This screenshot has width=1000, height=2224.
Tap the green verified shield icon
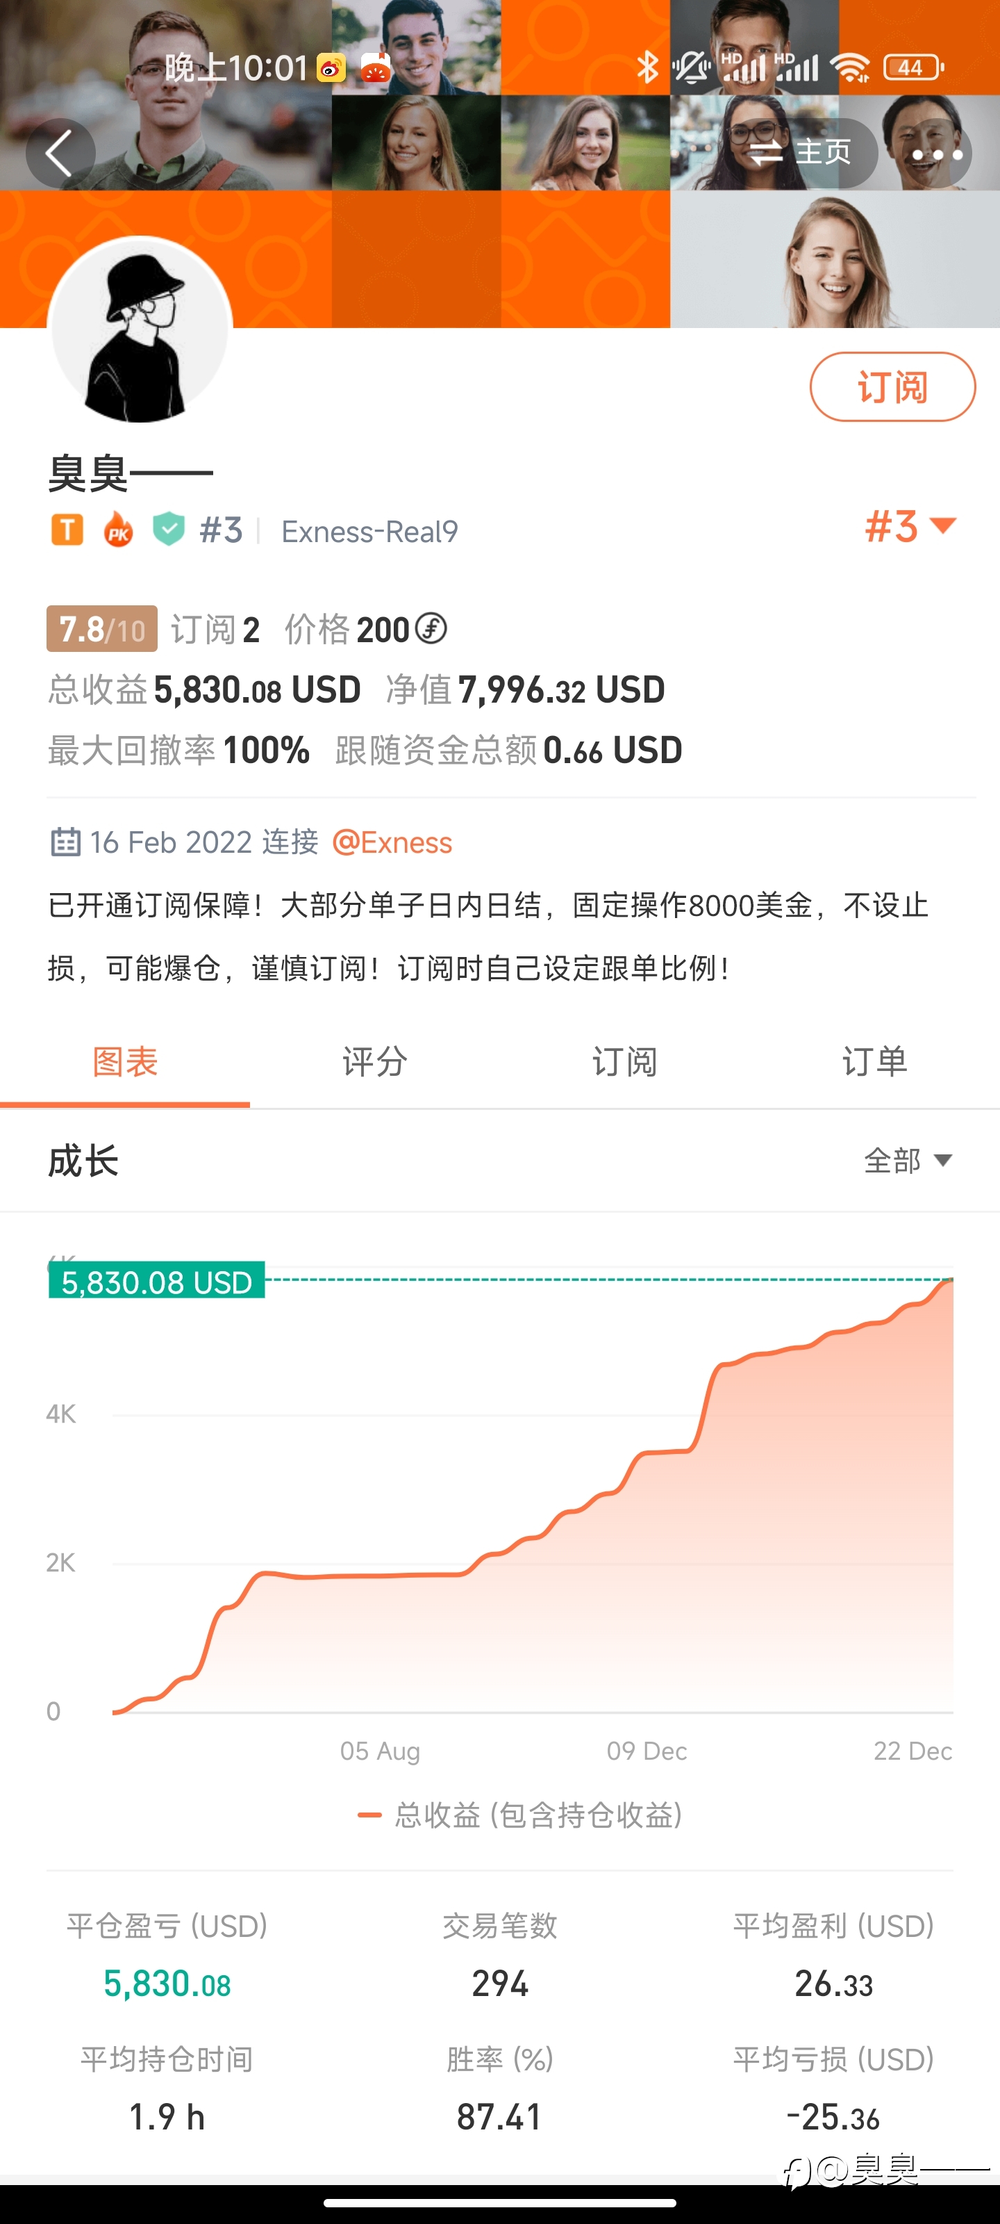coord(168,529)
